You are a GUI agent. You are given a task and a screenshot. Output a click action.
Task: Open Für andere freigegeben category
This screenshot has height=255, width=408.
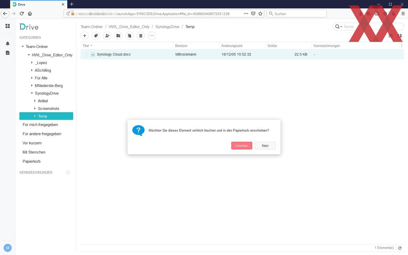42,134
